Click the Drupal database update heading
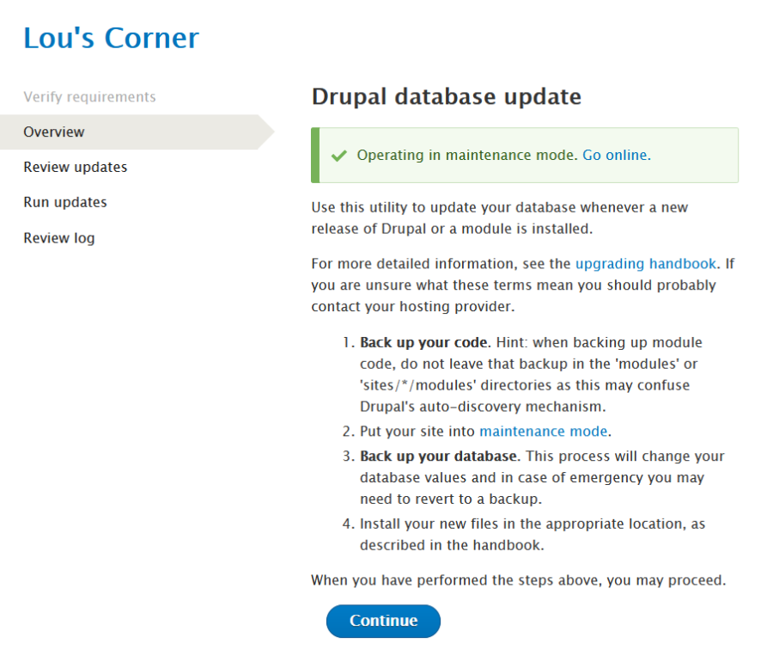This screenshot has height=656, width=773. (x=446, y=96)
